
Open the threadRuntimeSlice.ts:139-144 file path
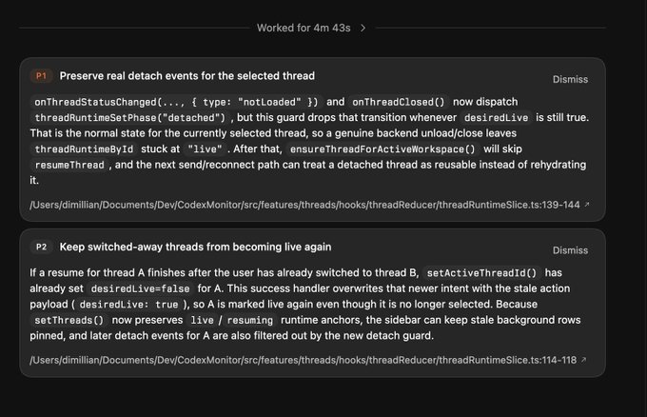[304, 205]
